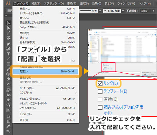This screenshot has height=135, width=157.
Task: Choose 別名で保存(A)... menu item
Action: [46, 42]
